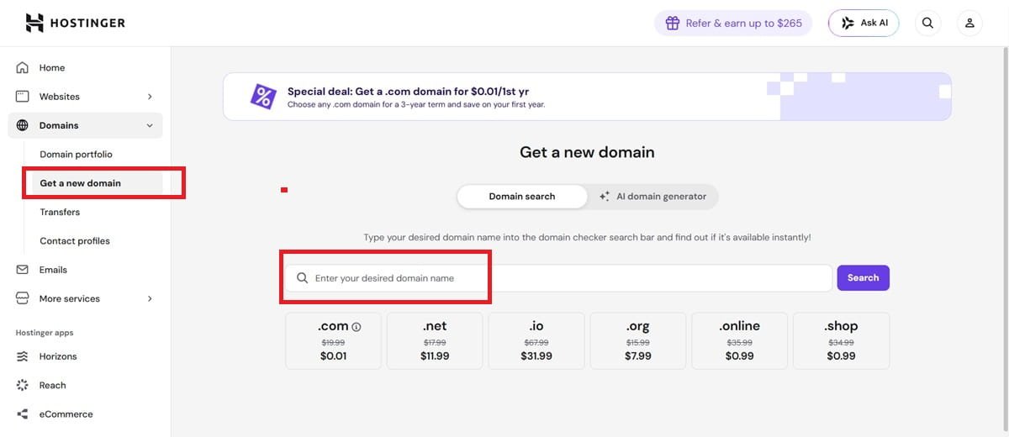Image resolution: width=1009 pixels, height=437 pixels.
Task: Expand the More services chevron
Action: click(x=150, y=298)
